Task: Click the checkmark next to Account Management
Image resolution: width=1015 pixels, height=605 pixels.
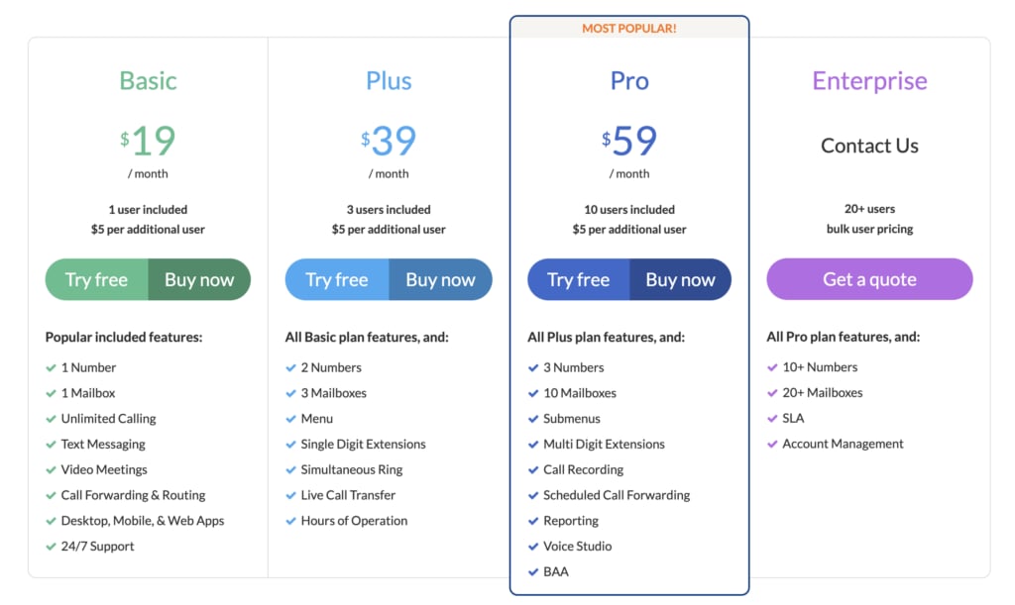Action: click(772, 444)
